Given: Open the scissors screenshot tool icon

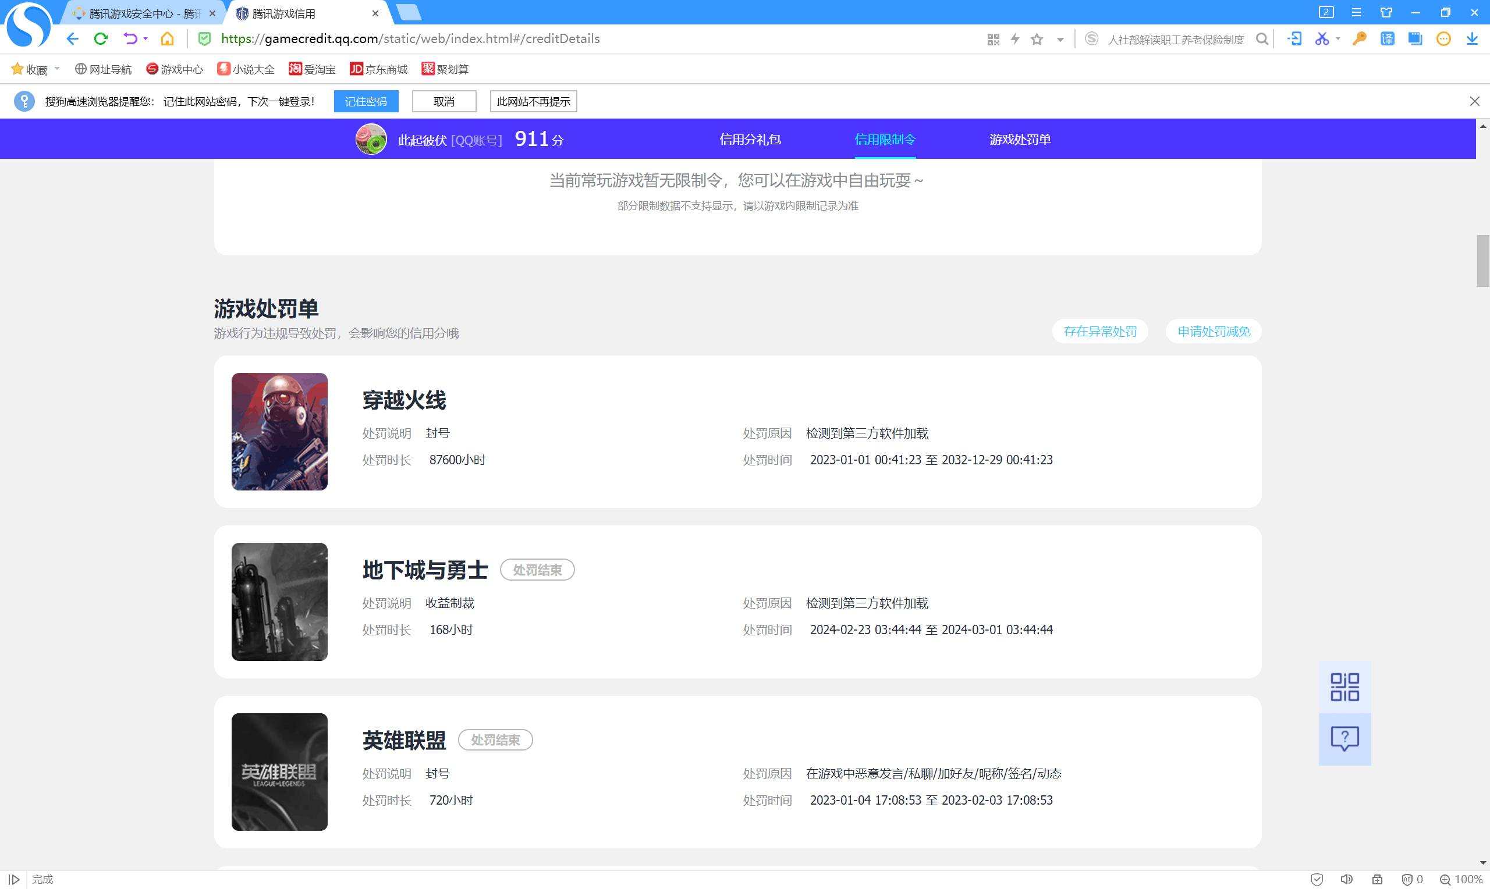Looking at the screenshot, I should tap(1322, 39).
